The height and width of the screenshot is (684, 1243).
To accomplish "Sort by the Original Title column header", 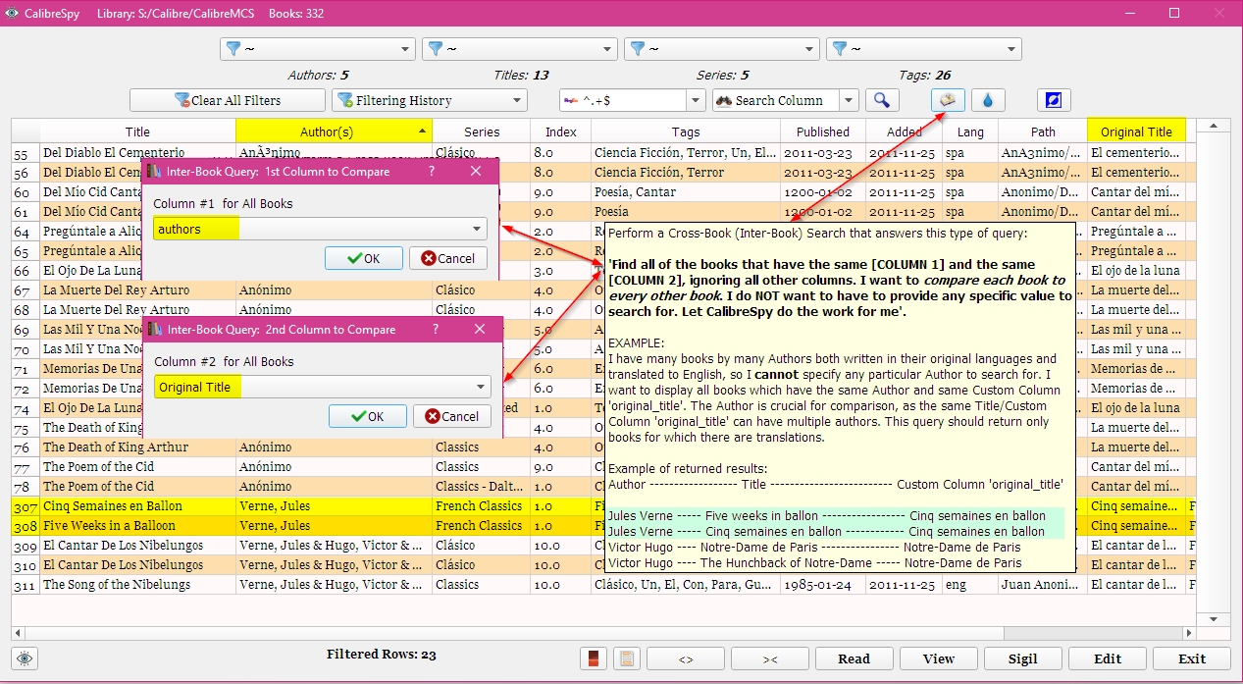I will [x=1136, y=132].
